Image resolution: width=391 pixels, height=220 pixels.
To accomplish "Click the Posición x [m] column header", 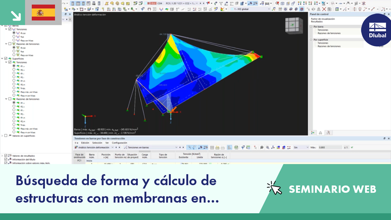I will [x=106, y=156].
